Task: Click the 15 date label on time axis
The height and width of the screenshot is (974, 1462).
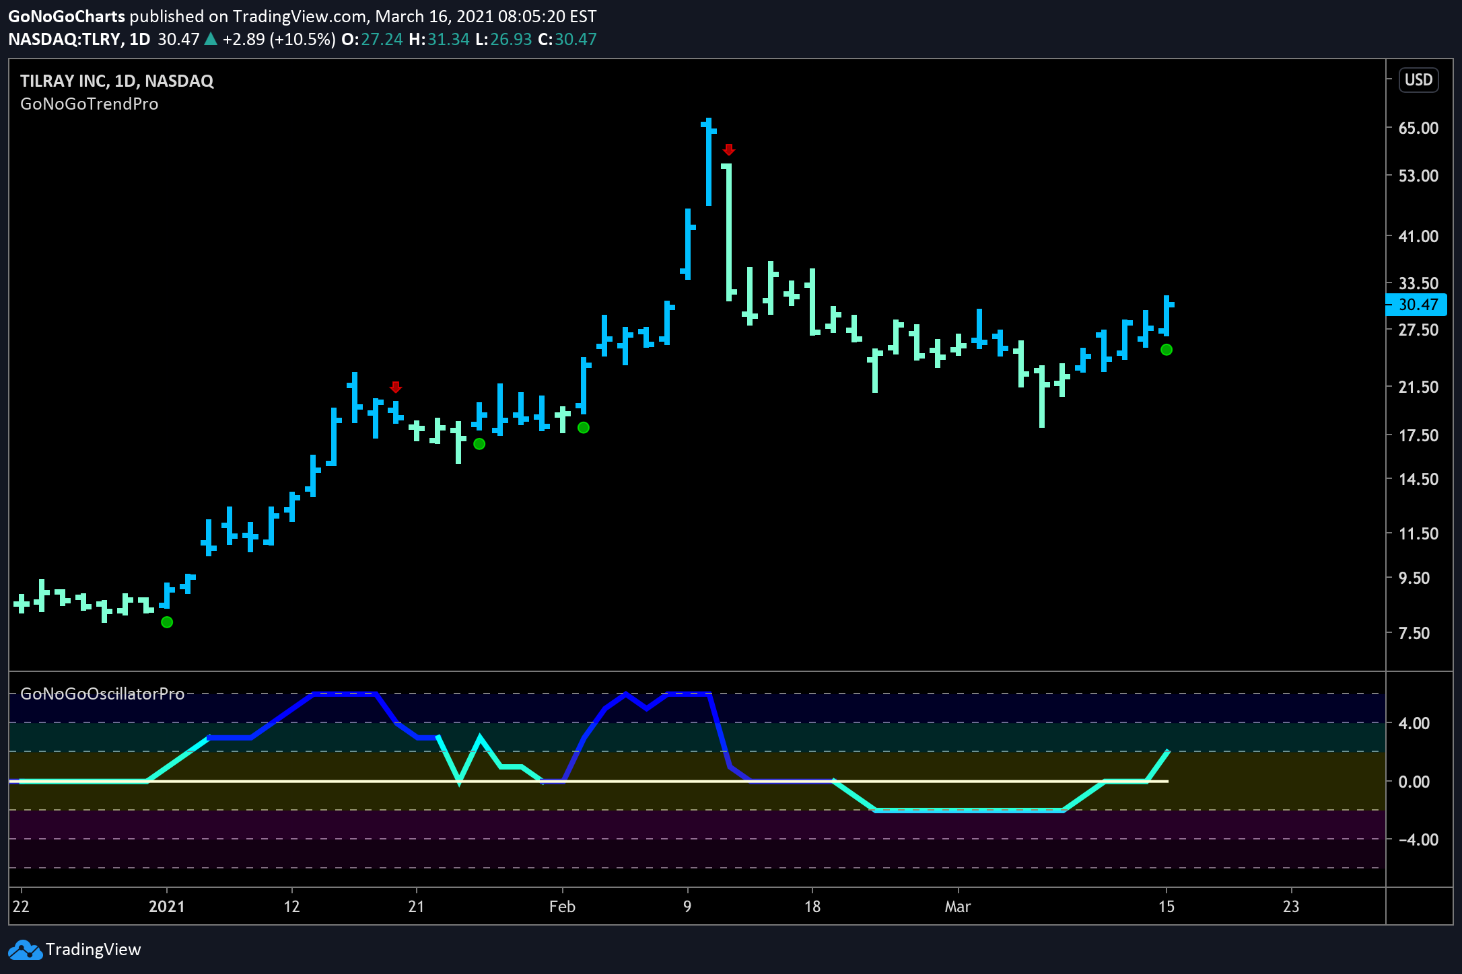Action: 1167,907
